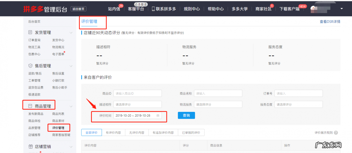Collapse the 售后管理 section chevron
Image resolution: width=352 pixels, height=153 pixels.
point(71,66)
